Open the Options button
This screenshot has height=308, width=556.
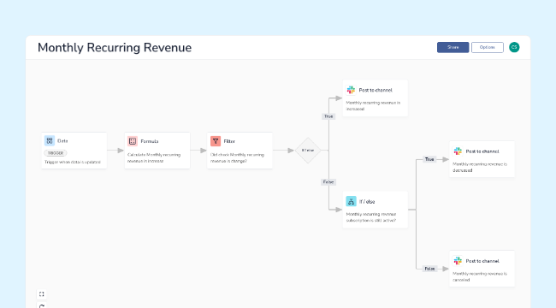(488, 47)
